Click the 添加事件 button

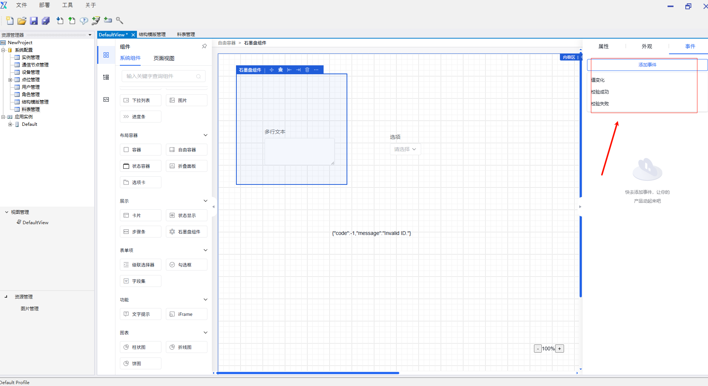tap(648, 65)
